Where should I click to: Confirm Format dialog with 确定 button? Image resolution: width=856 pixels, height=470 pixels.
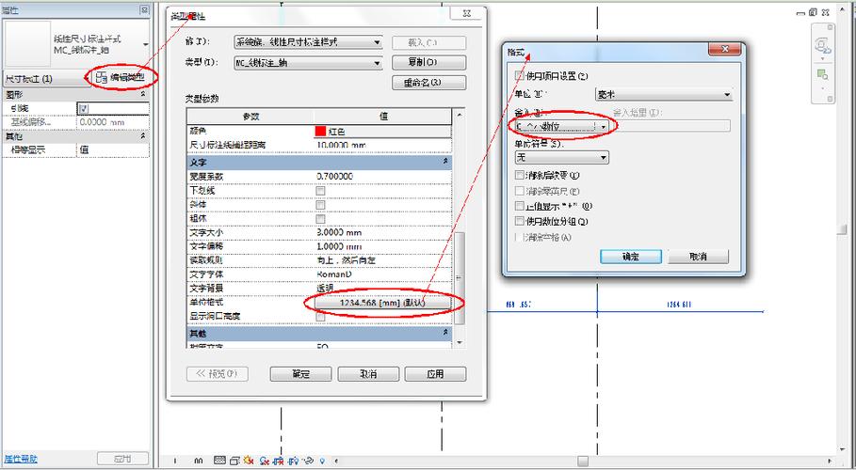[x=631, y=257]
